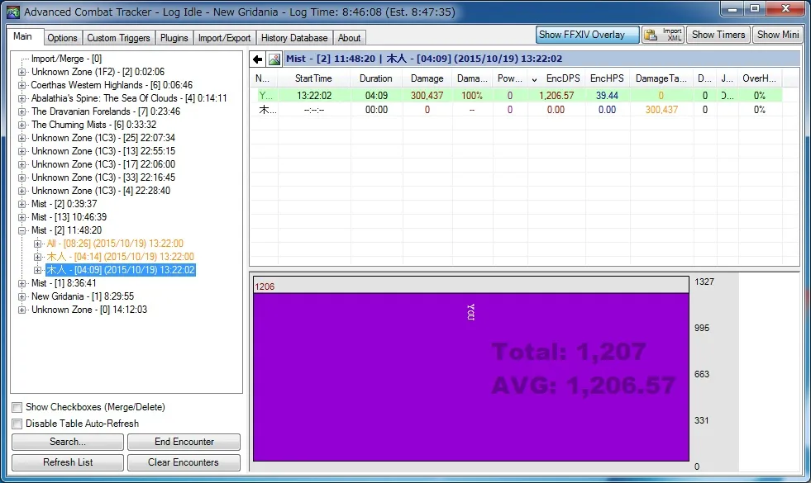Image resolution: width=811 pixels, height=483 pixels.
Task: Open the Custom Triggers tab
Action: pyautogui.click(x=118, y=38)
